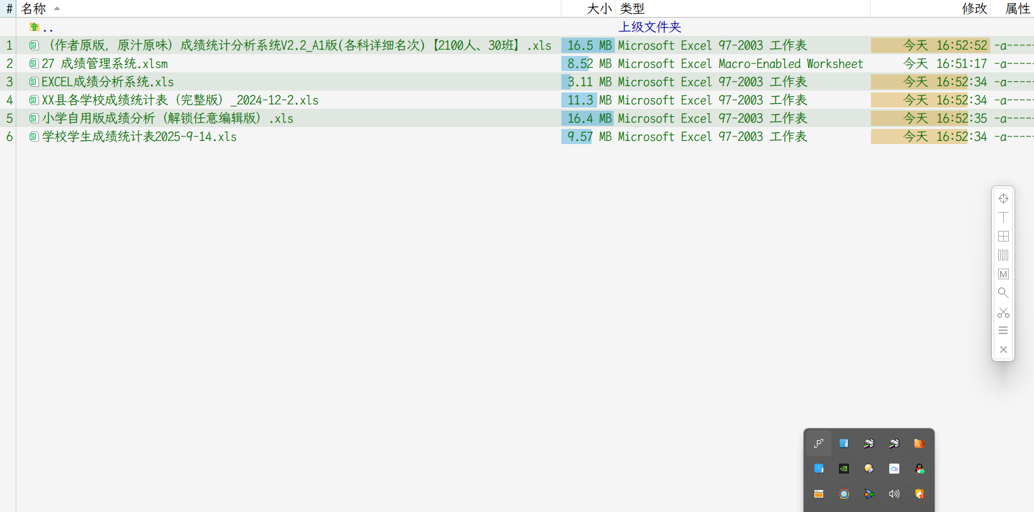This screenshot has width=1034, height=512.
Task: Open the QQ penguin tray icon
Action: (x=919, y=469)
